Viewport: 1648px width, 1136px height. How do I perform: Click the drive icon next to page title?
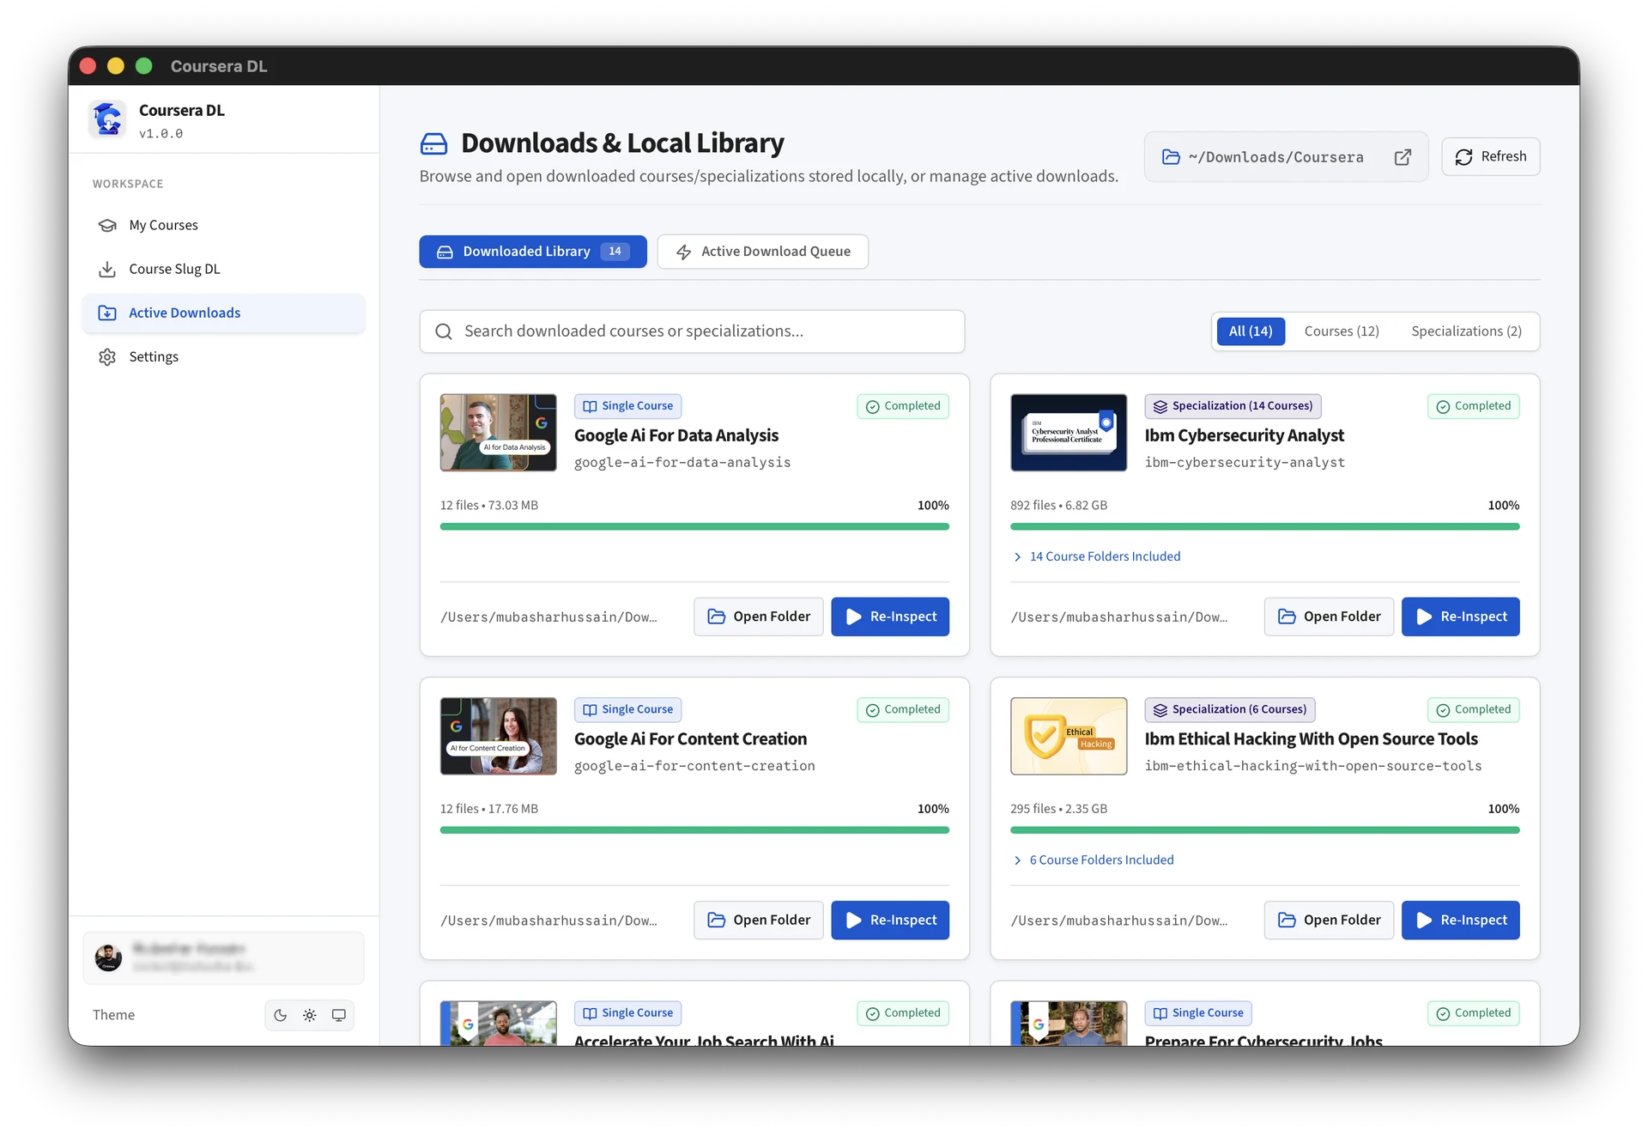pos(433,143)
